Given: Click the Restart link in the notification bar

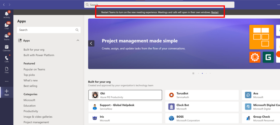Looking at the screenshot, I should (215, 12).
